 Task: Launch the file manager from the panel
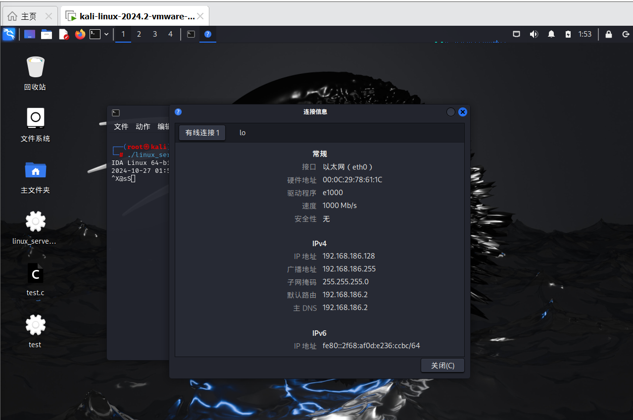coord(47,34)
